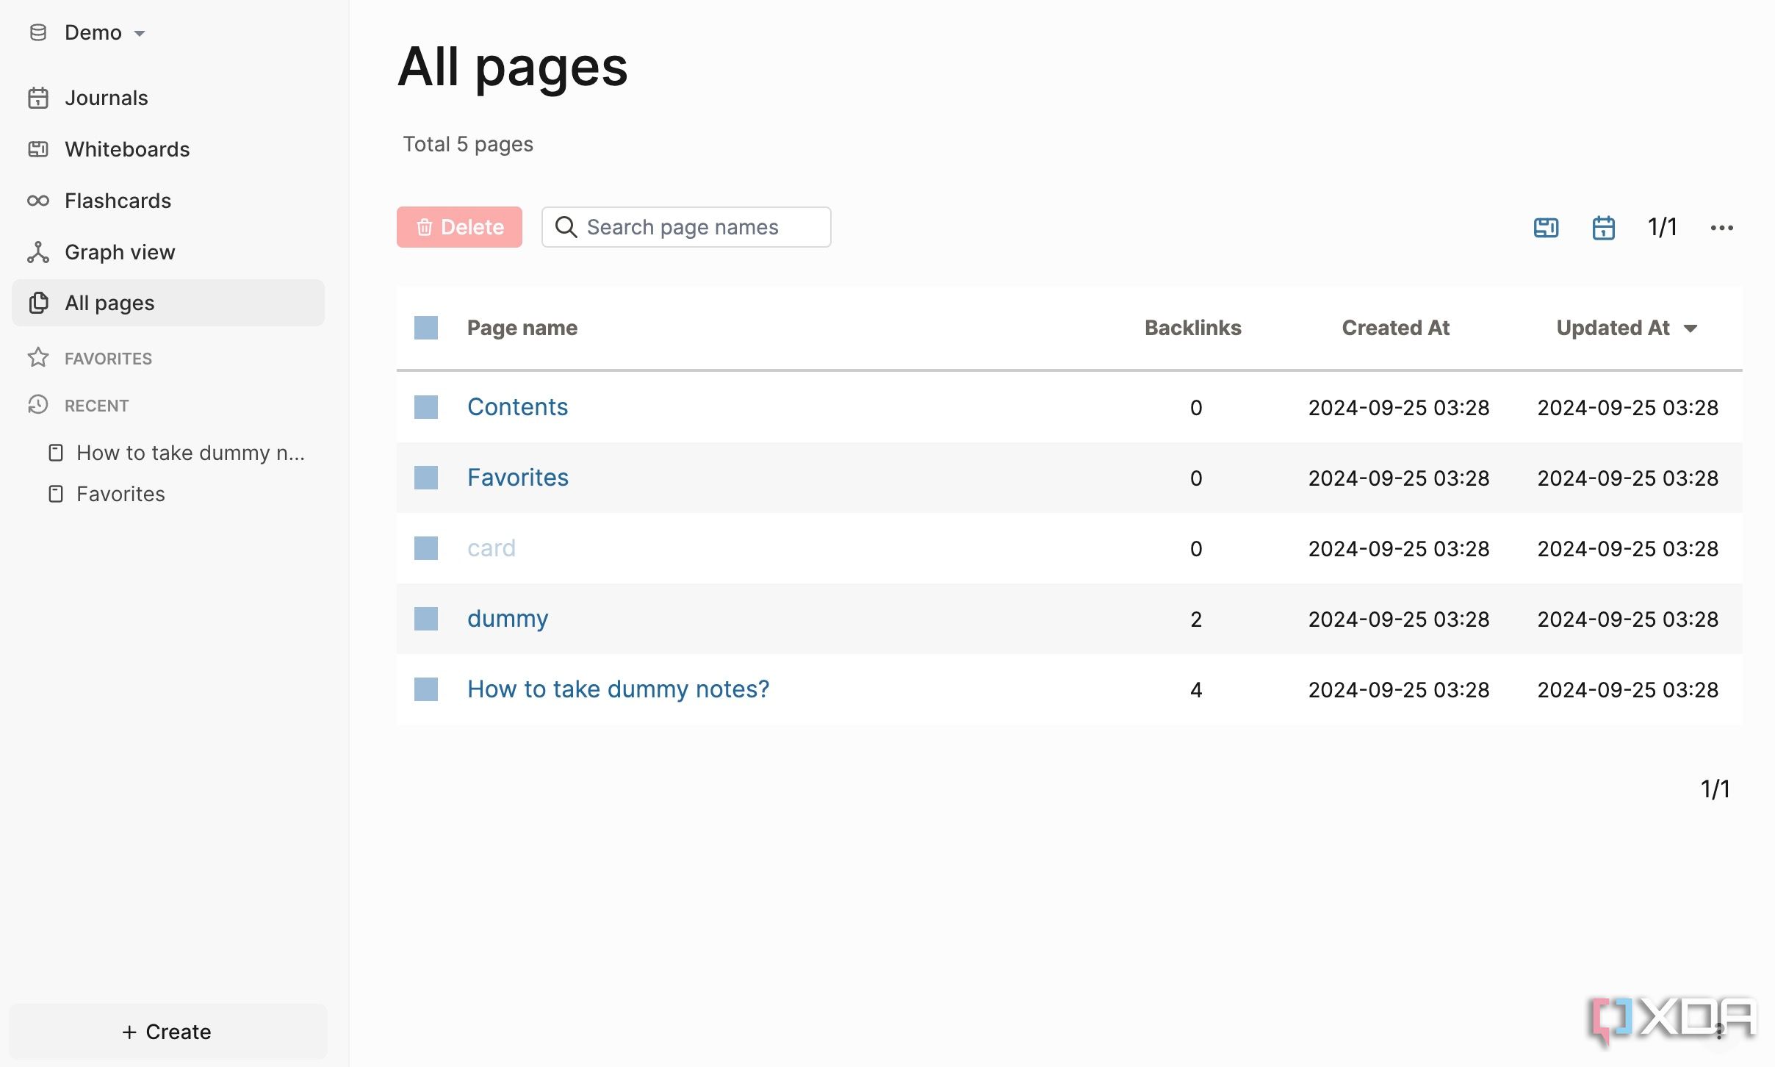Open Whiteboards from the sidebar
The width and height of the screenshot is (1775, 1067).
168,149
